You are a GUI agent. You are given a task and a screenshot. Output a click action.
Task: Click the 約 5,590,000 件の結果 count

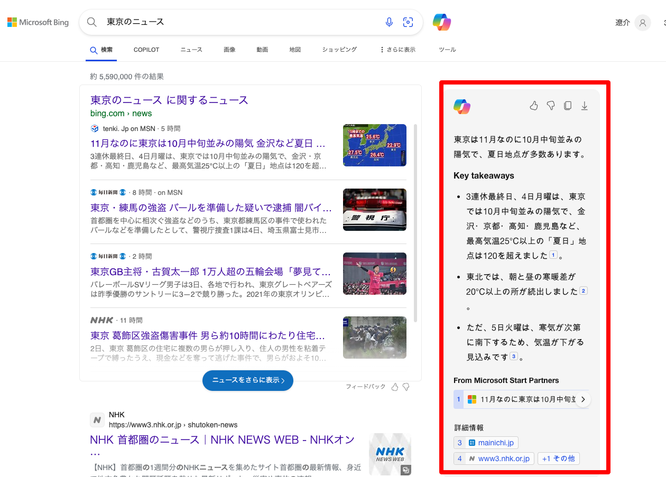pyautogui.click(x=127, y=77)
